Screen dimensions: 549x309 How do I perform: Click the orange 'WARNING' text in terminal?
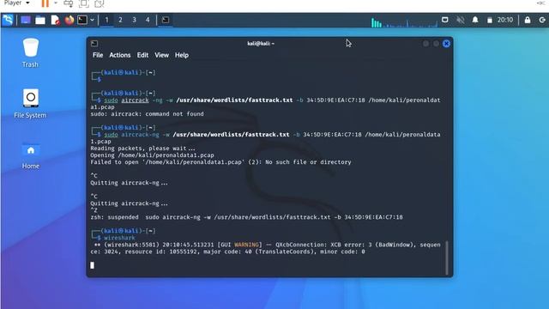pyautogui.click(x=246, y=245)
